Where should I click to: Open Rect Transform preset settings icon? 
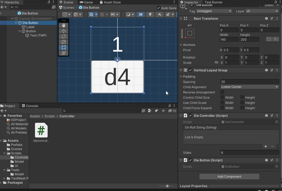pyautogui.click(x=272, y=18)
